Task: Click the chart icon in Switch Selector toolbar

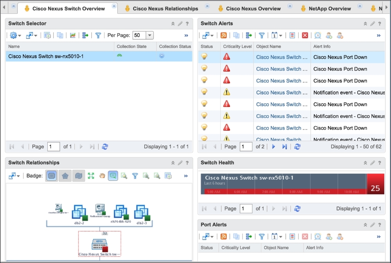Action: (x=73, y=36)
